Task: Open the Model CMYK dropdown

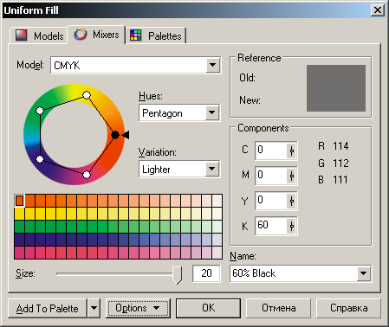Action: pyautogui.click(x=213, y=65)
